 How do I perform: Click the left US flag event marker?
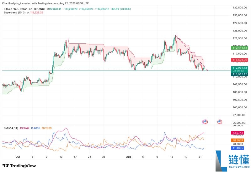pyautogui.click(x=205, y=121)
